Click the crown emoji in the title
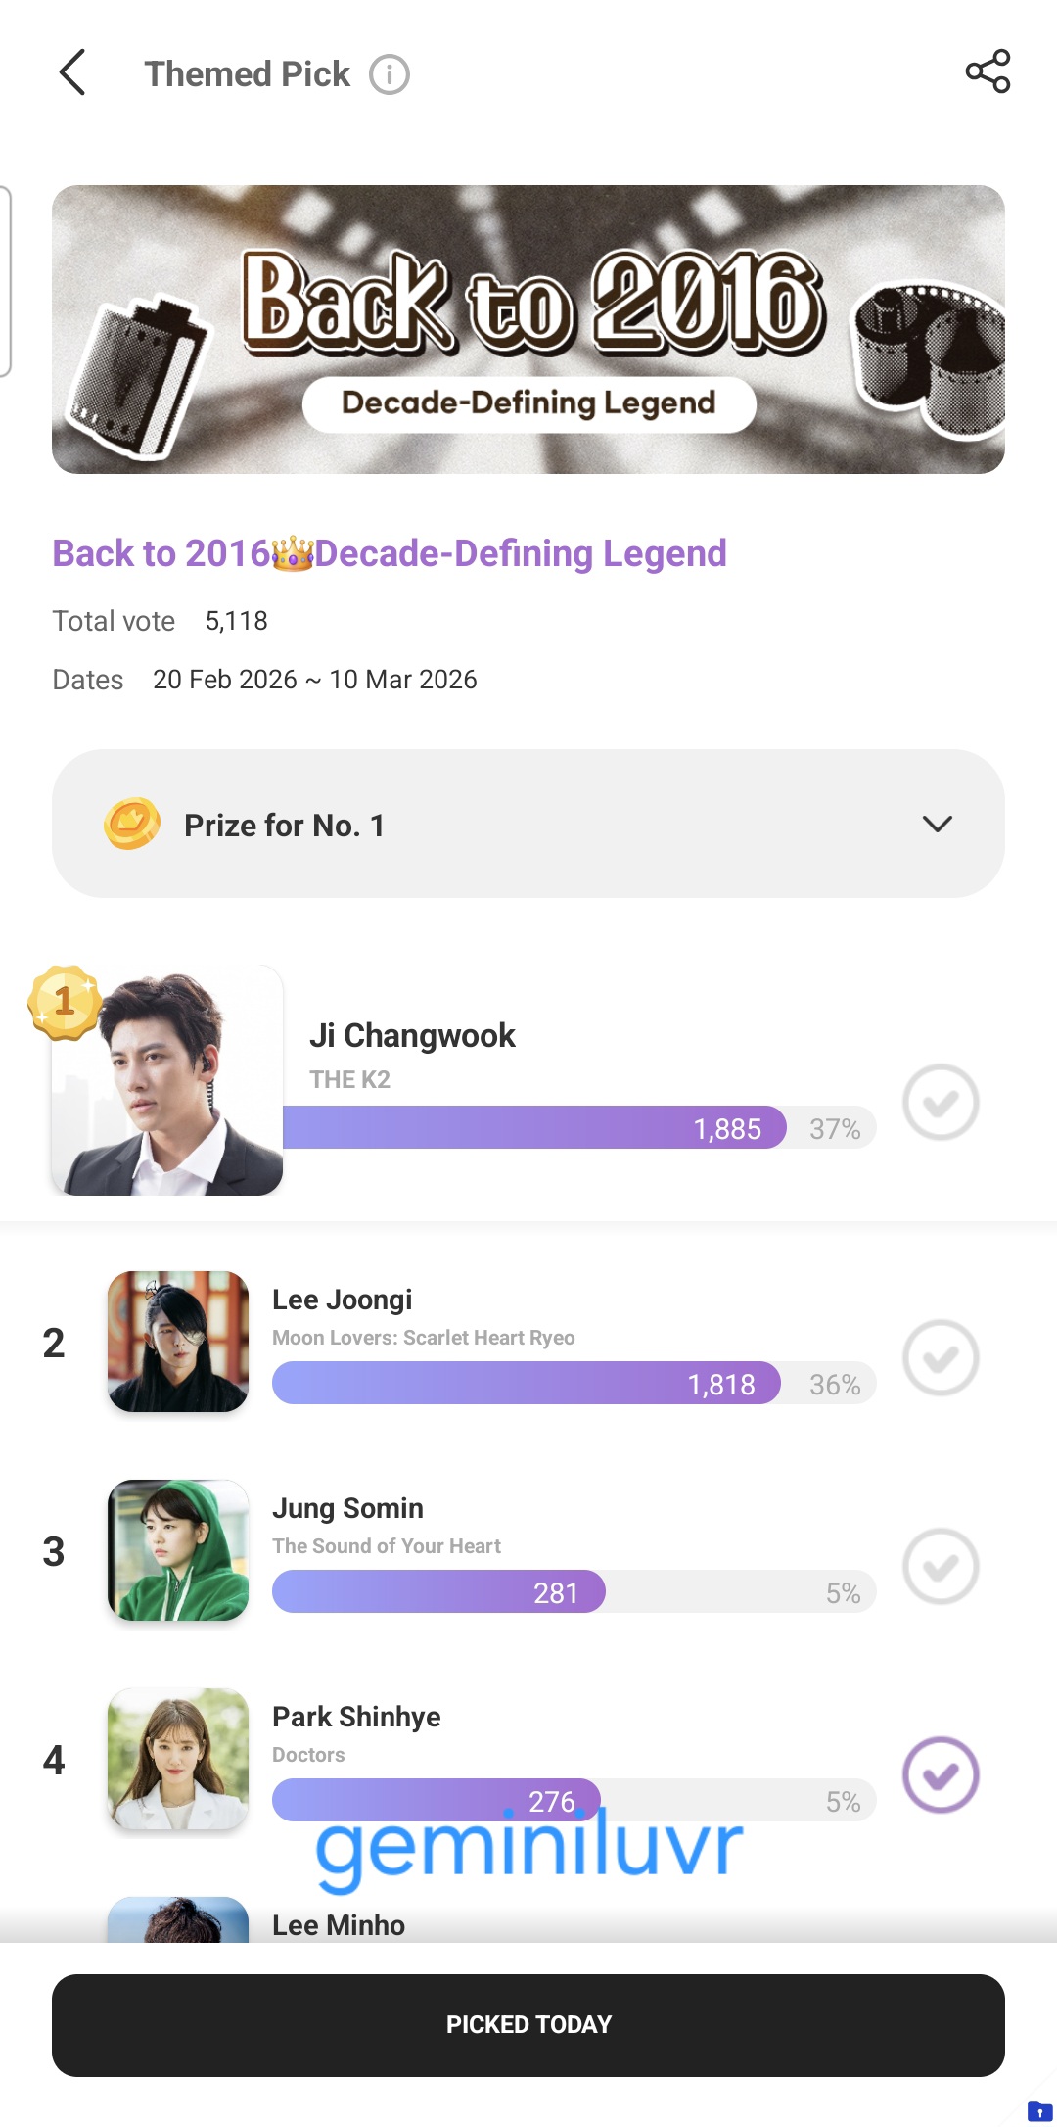1057x2127 pixels. coord(292,554)
